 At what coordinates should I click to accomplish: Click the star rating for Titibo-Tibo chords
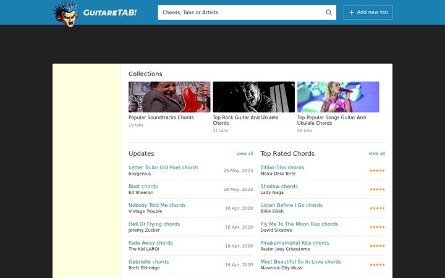(x=377, y=171)
